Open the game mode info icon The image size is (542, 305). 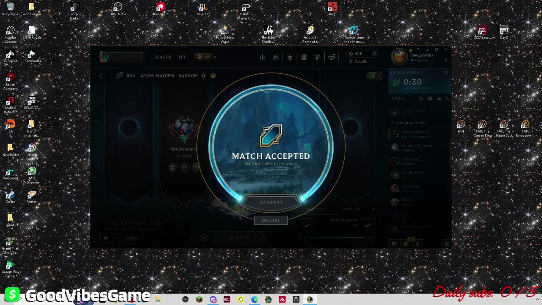coord(203,76)
